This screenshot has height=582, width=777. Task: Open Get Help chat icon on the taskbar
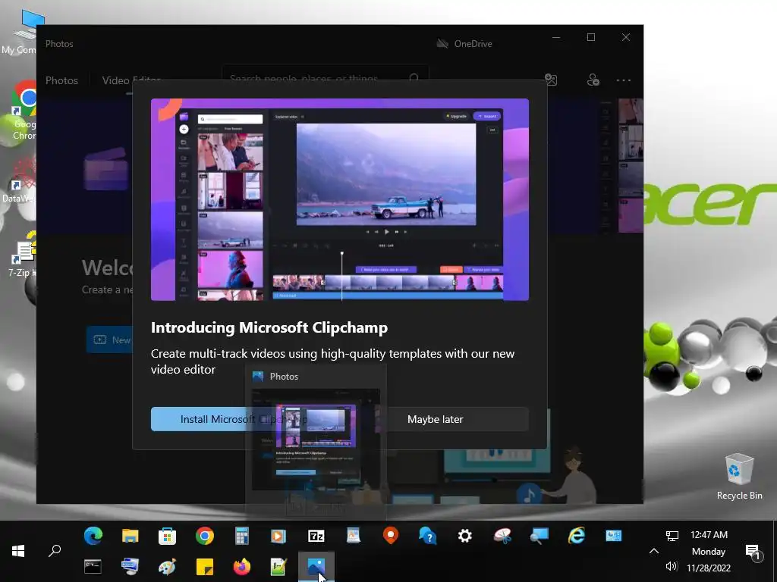(428, 536)
